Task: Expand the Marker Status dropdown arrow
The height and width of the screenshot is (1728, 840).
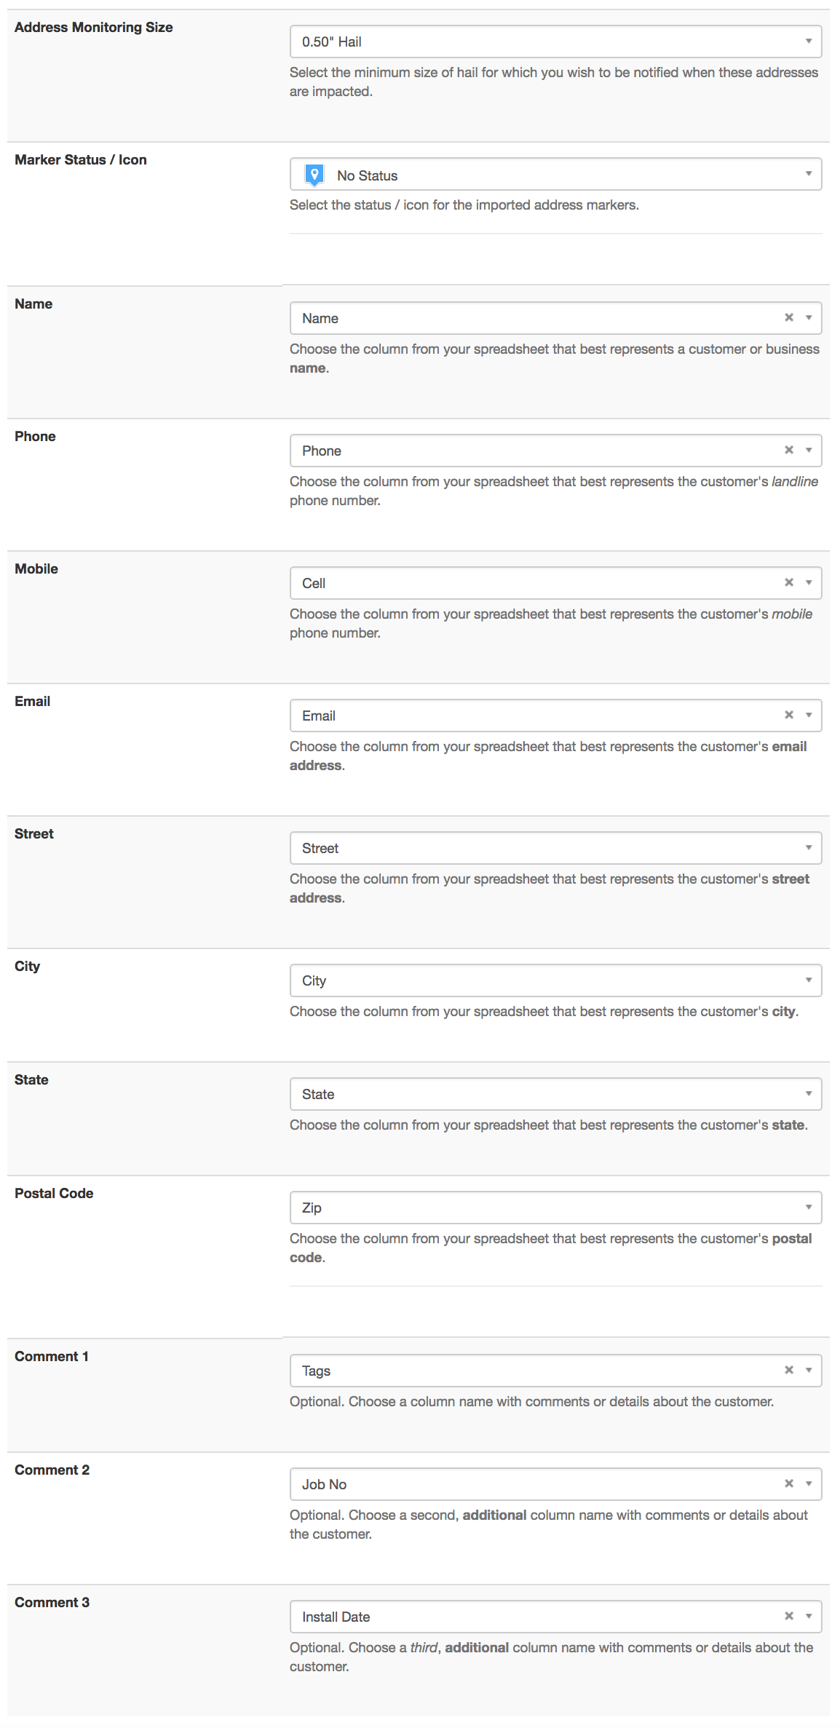Action: pos(808,174)
